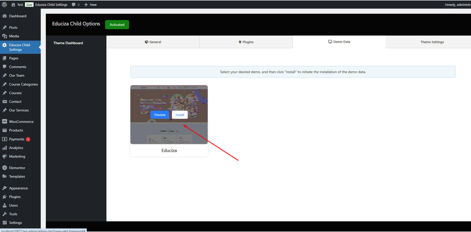Image resolution: width=471 pixels, height=232 pixels.
Task: Click the WordPress logo icon
Action: coord(4,5)
